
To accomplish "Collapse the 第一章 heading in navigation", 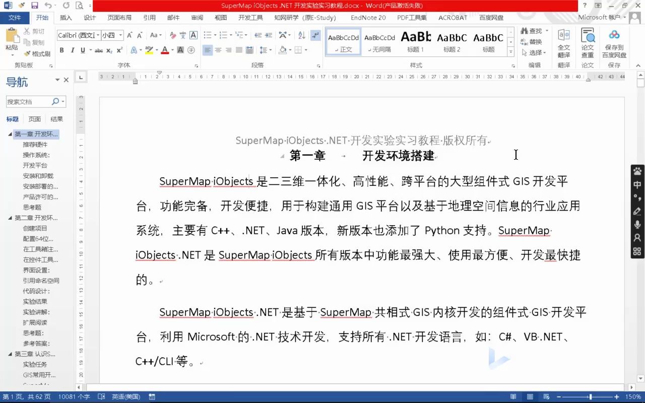I will click(x=10, y=134).
